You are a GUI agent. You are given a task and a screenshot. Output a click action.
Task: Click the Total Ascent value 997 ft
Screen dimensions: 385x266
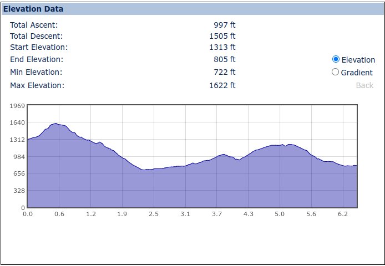point(224,25)
